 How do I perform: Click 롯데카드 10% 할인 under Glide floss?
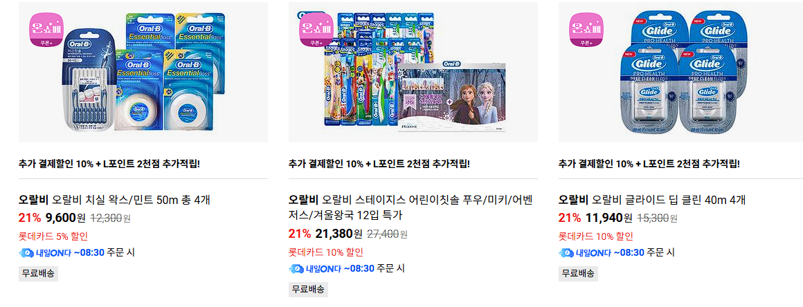pyautogui.click(x=595, y=236)
